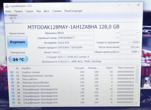Click the Raw-значения column header

[x=126, y=68]
